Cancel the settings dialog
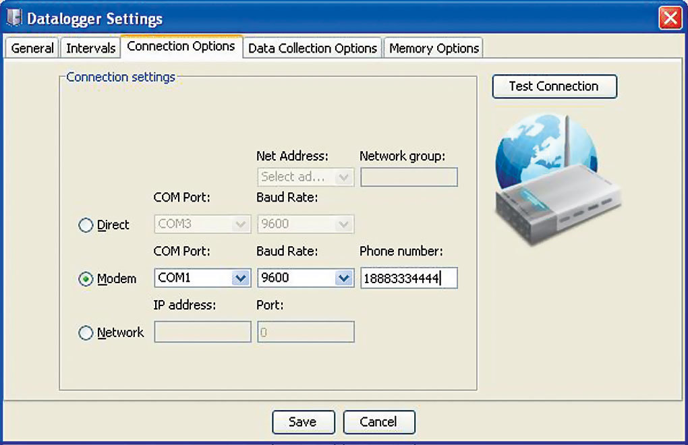This screenshot has width=688, height=445. pyautogui.click(x=379, y=422)
